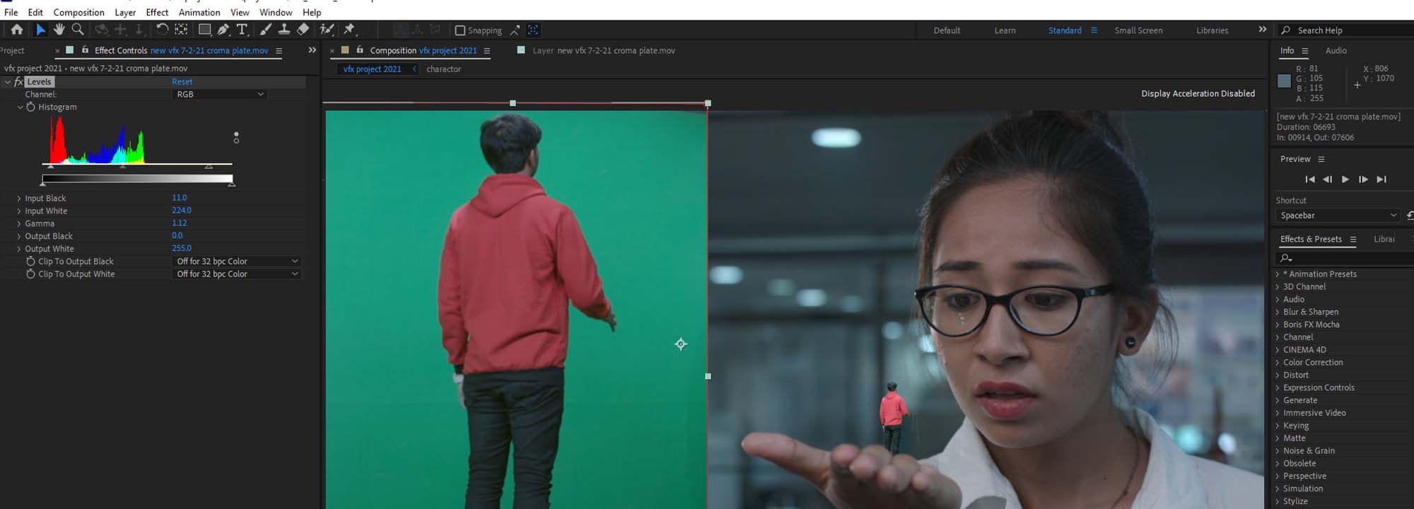Open the Composition menu

tap(78, 12)
